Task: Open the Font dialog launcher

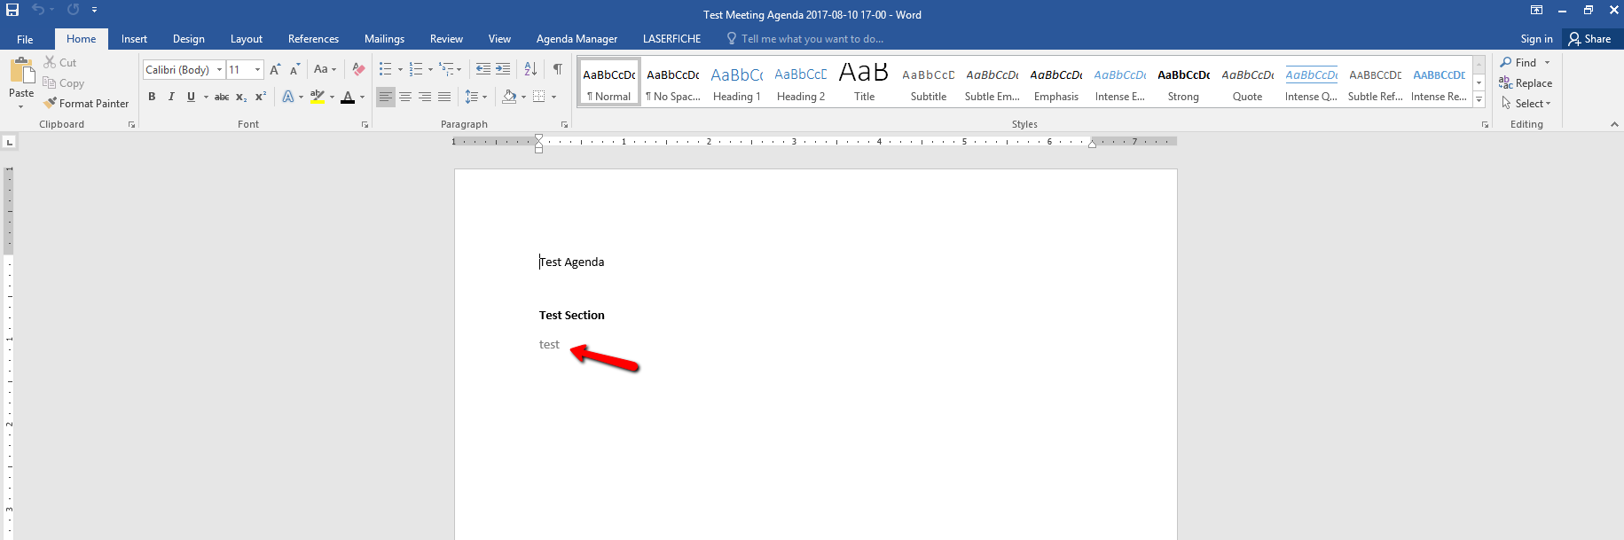Action: pyautogui.click(x=365, y=125)
